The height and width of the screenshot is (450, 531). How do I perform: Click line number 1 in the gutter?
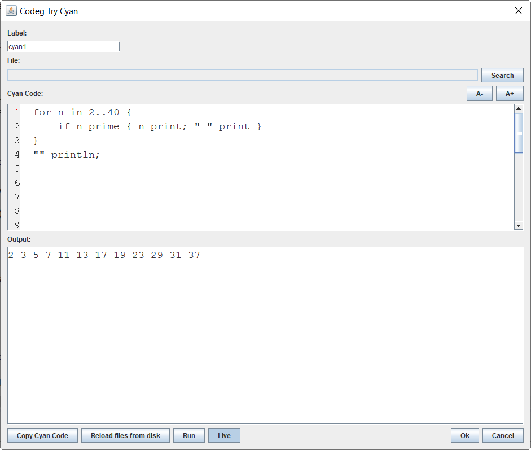16,112
